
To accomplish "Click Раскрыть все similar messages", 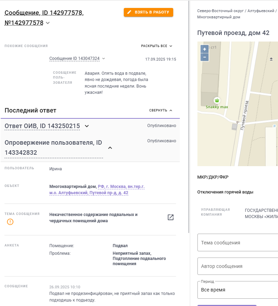I will (x=157, y=46).
